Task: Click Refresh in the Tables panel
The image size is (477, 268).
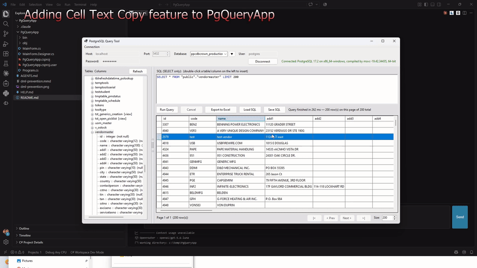Action: [x=138, y=71]
